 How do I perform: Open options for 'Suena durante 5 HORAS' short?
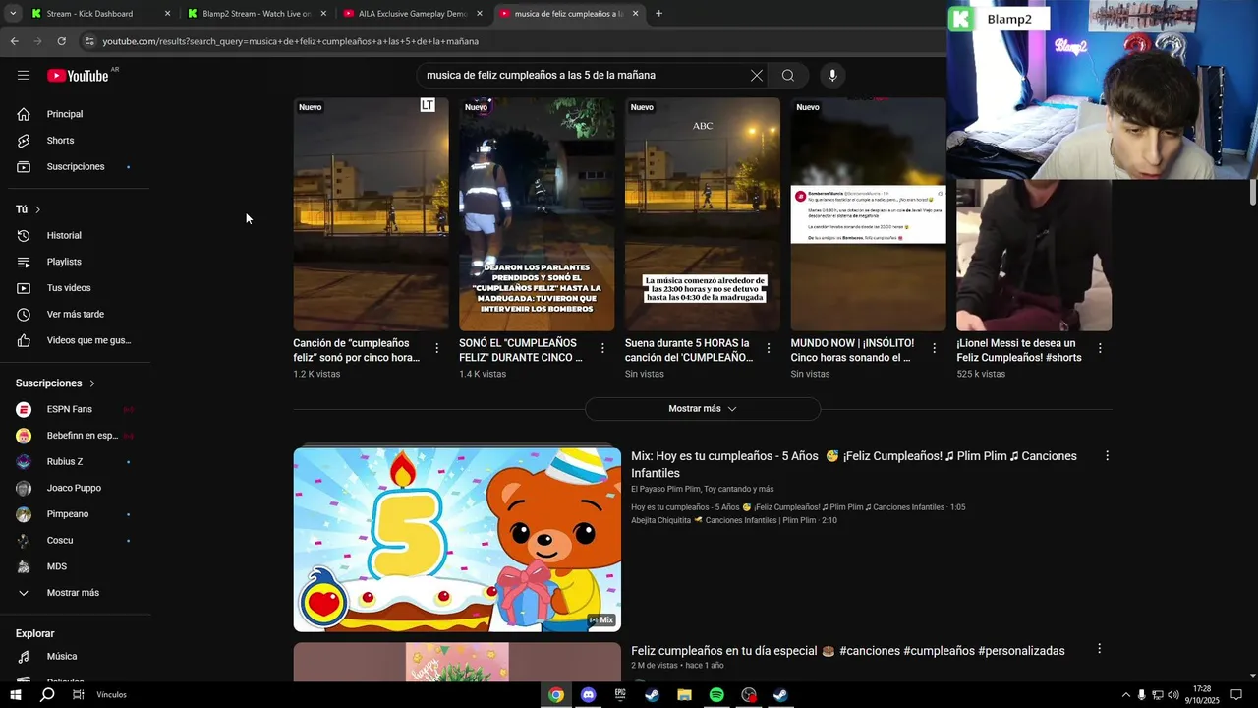pos(769,348)
